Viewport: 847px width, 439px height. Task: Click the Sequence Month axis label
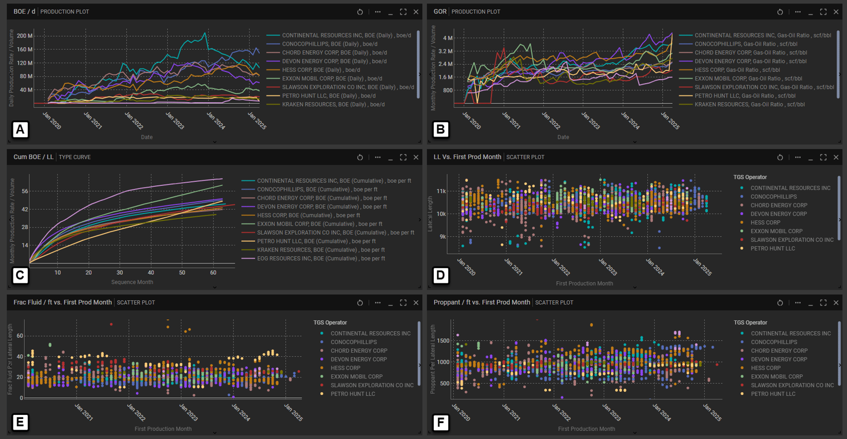point(132,282)
